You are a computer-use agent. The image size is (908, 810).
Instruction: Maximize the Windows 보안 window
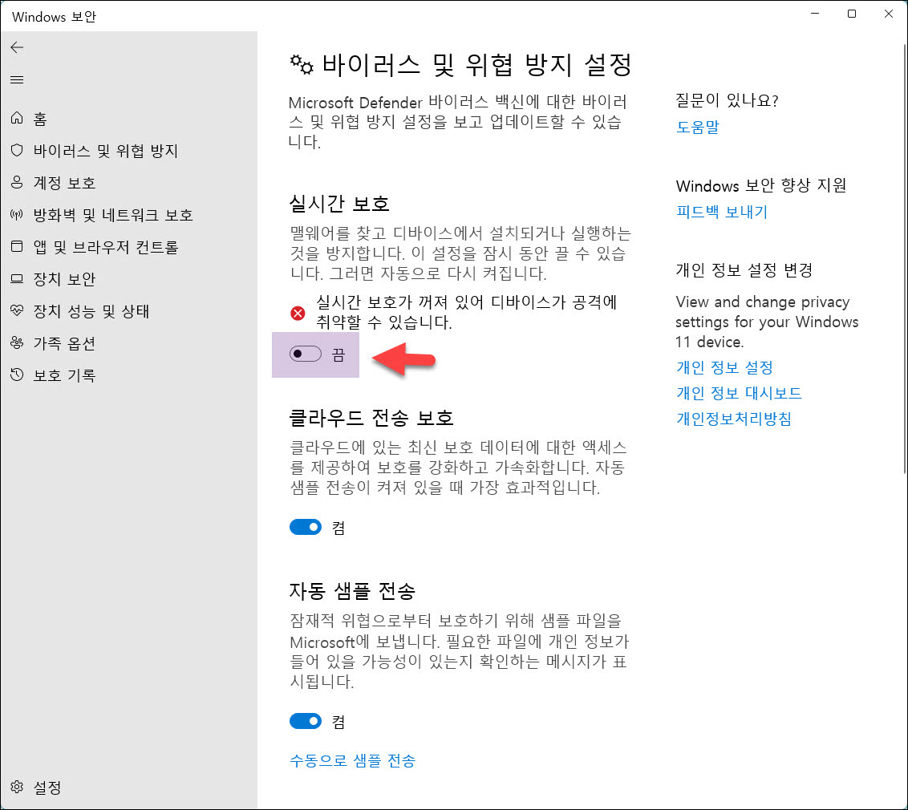852,14
